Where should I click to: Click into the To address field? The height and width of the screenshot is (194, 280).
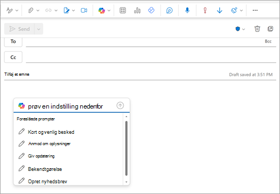tap(144, 42)
